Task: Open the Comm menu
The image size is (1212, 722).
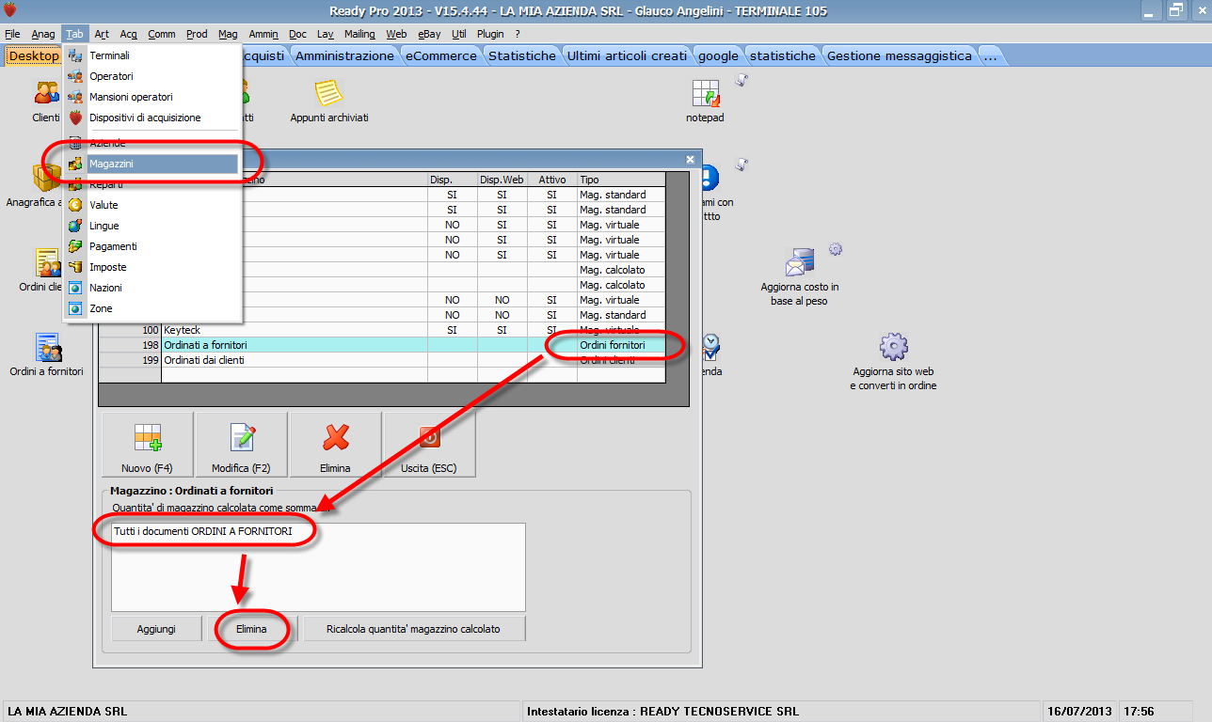Action: click(162, 34)
